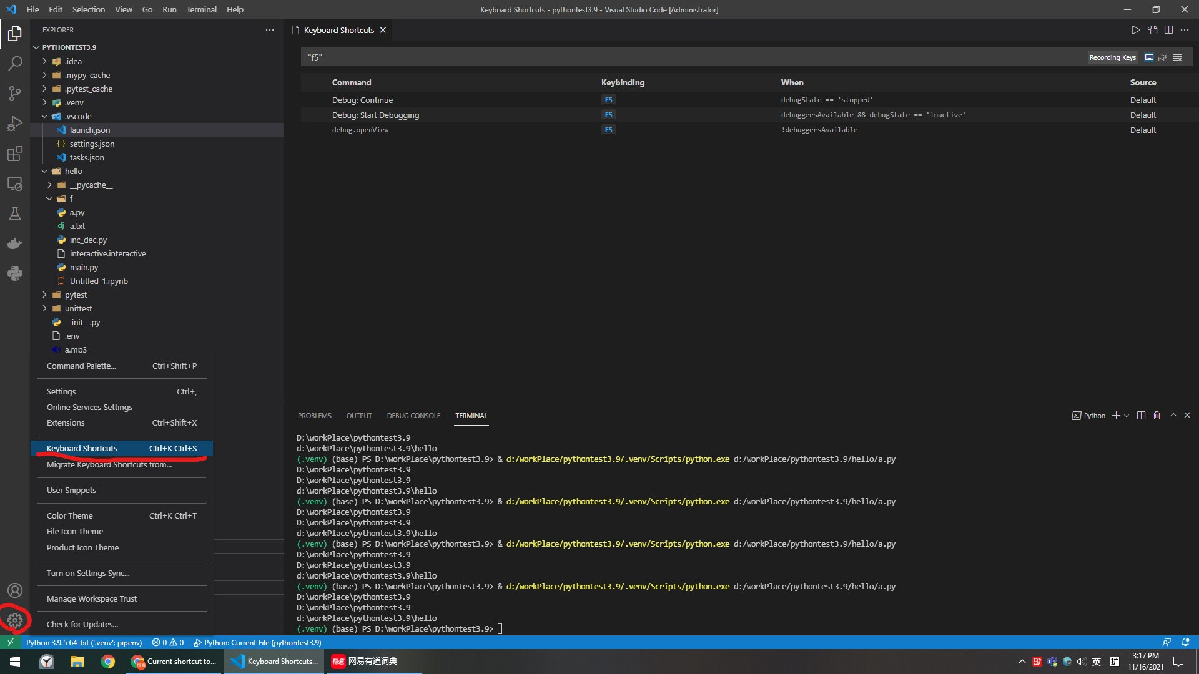Create a new terminal with plus icon
The width and height of the screenshot is (1199, 674).
coord(1116,416)
